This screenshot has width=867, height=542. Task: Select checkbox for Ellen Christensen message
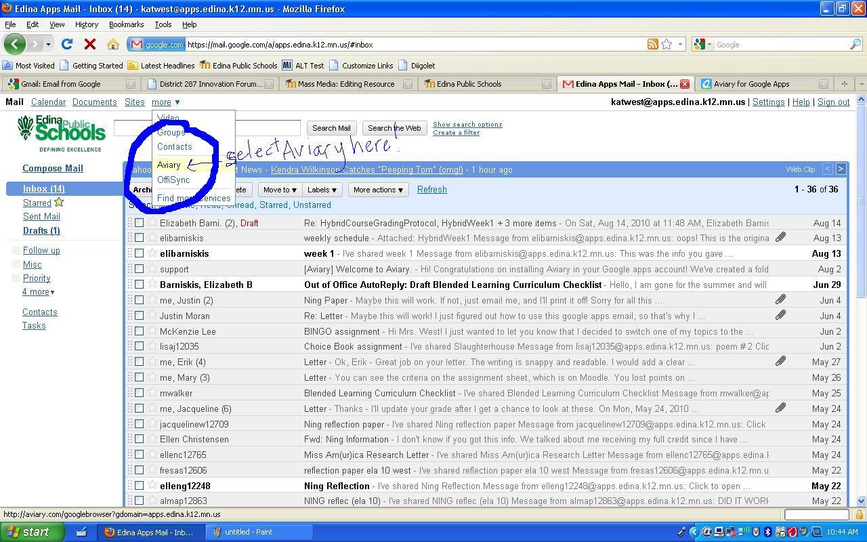tap(139, 439)
